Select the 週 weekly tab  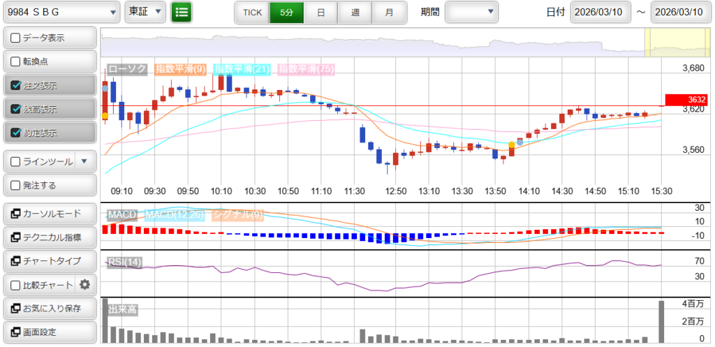coord(355,13)
